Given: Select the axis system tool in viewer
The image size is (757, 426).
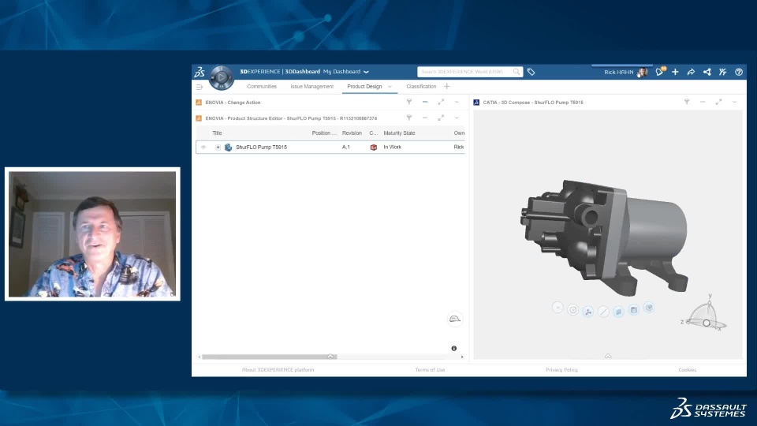Looking at the screenshot, I should (588, 312).
